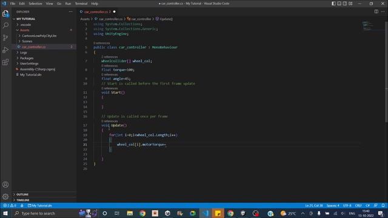Open My Tutorial.sln file in explorer
This screenshot has height=218, width=388.
(31, 74)
